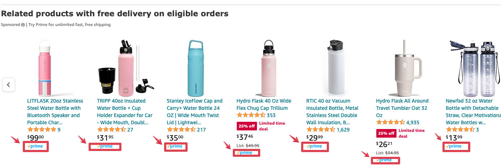Viewport: 501px width, 168px height.
Task: Click the 25% off badge on Hydro Flask Tumbler
Action: click(386, 133)
